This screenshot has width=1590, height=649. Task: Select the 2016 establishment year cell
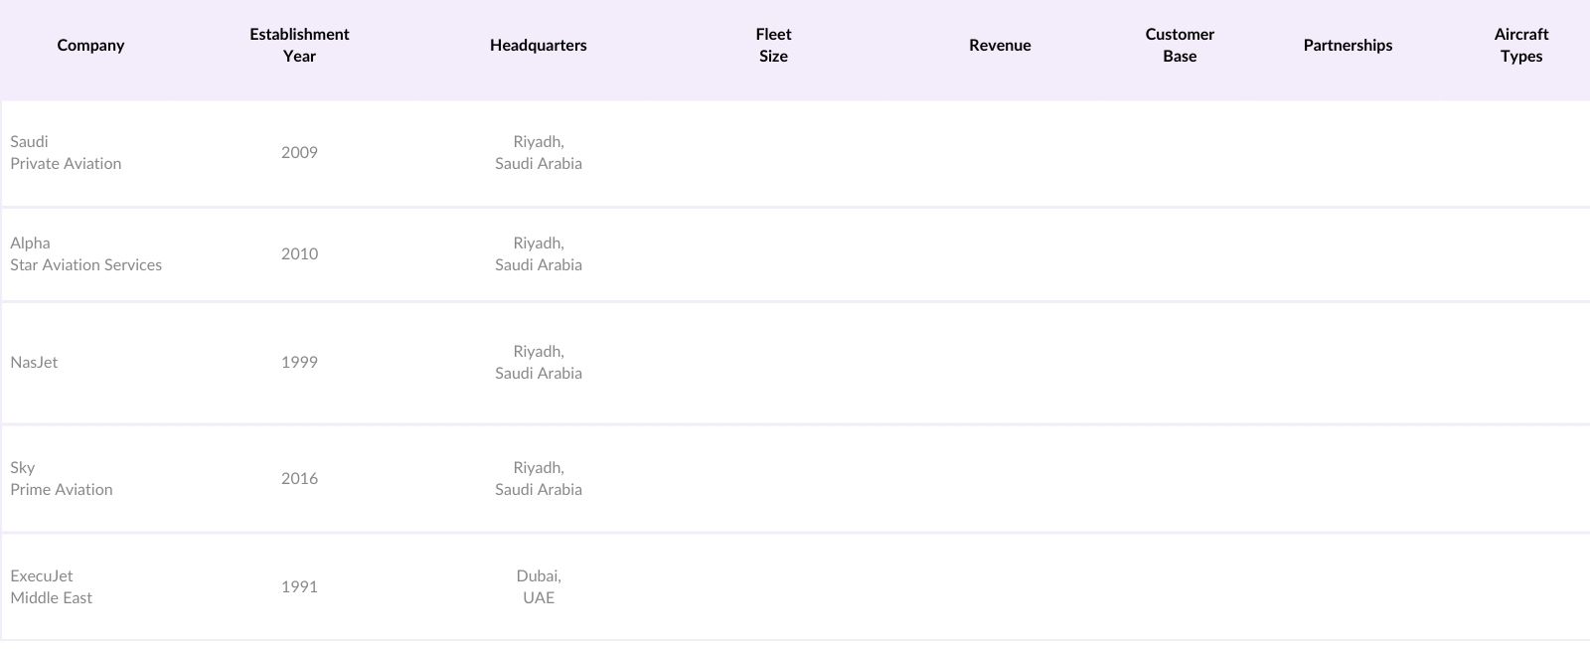[x=299, y=478]
